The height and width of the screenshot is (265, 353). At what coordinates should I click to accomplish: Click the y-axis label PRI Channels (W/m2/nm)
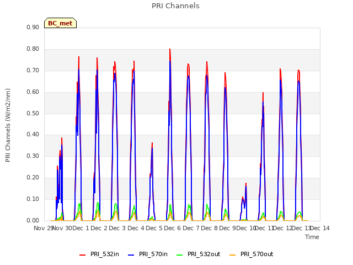pyautogui.click(x=8, y=125)
